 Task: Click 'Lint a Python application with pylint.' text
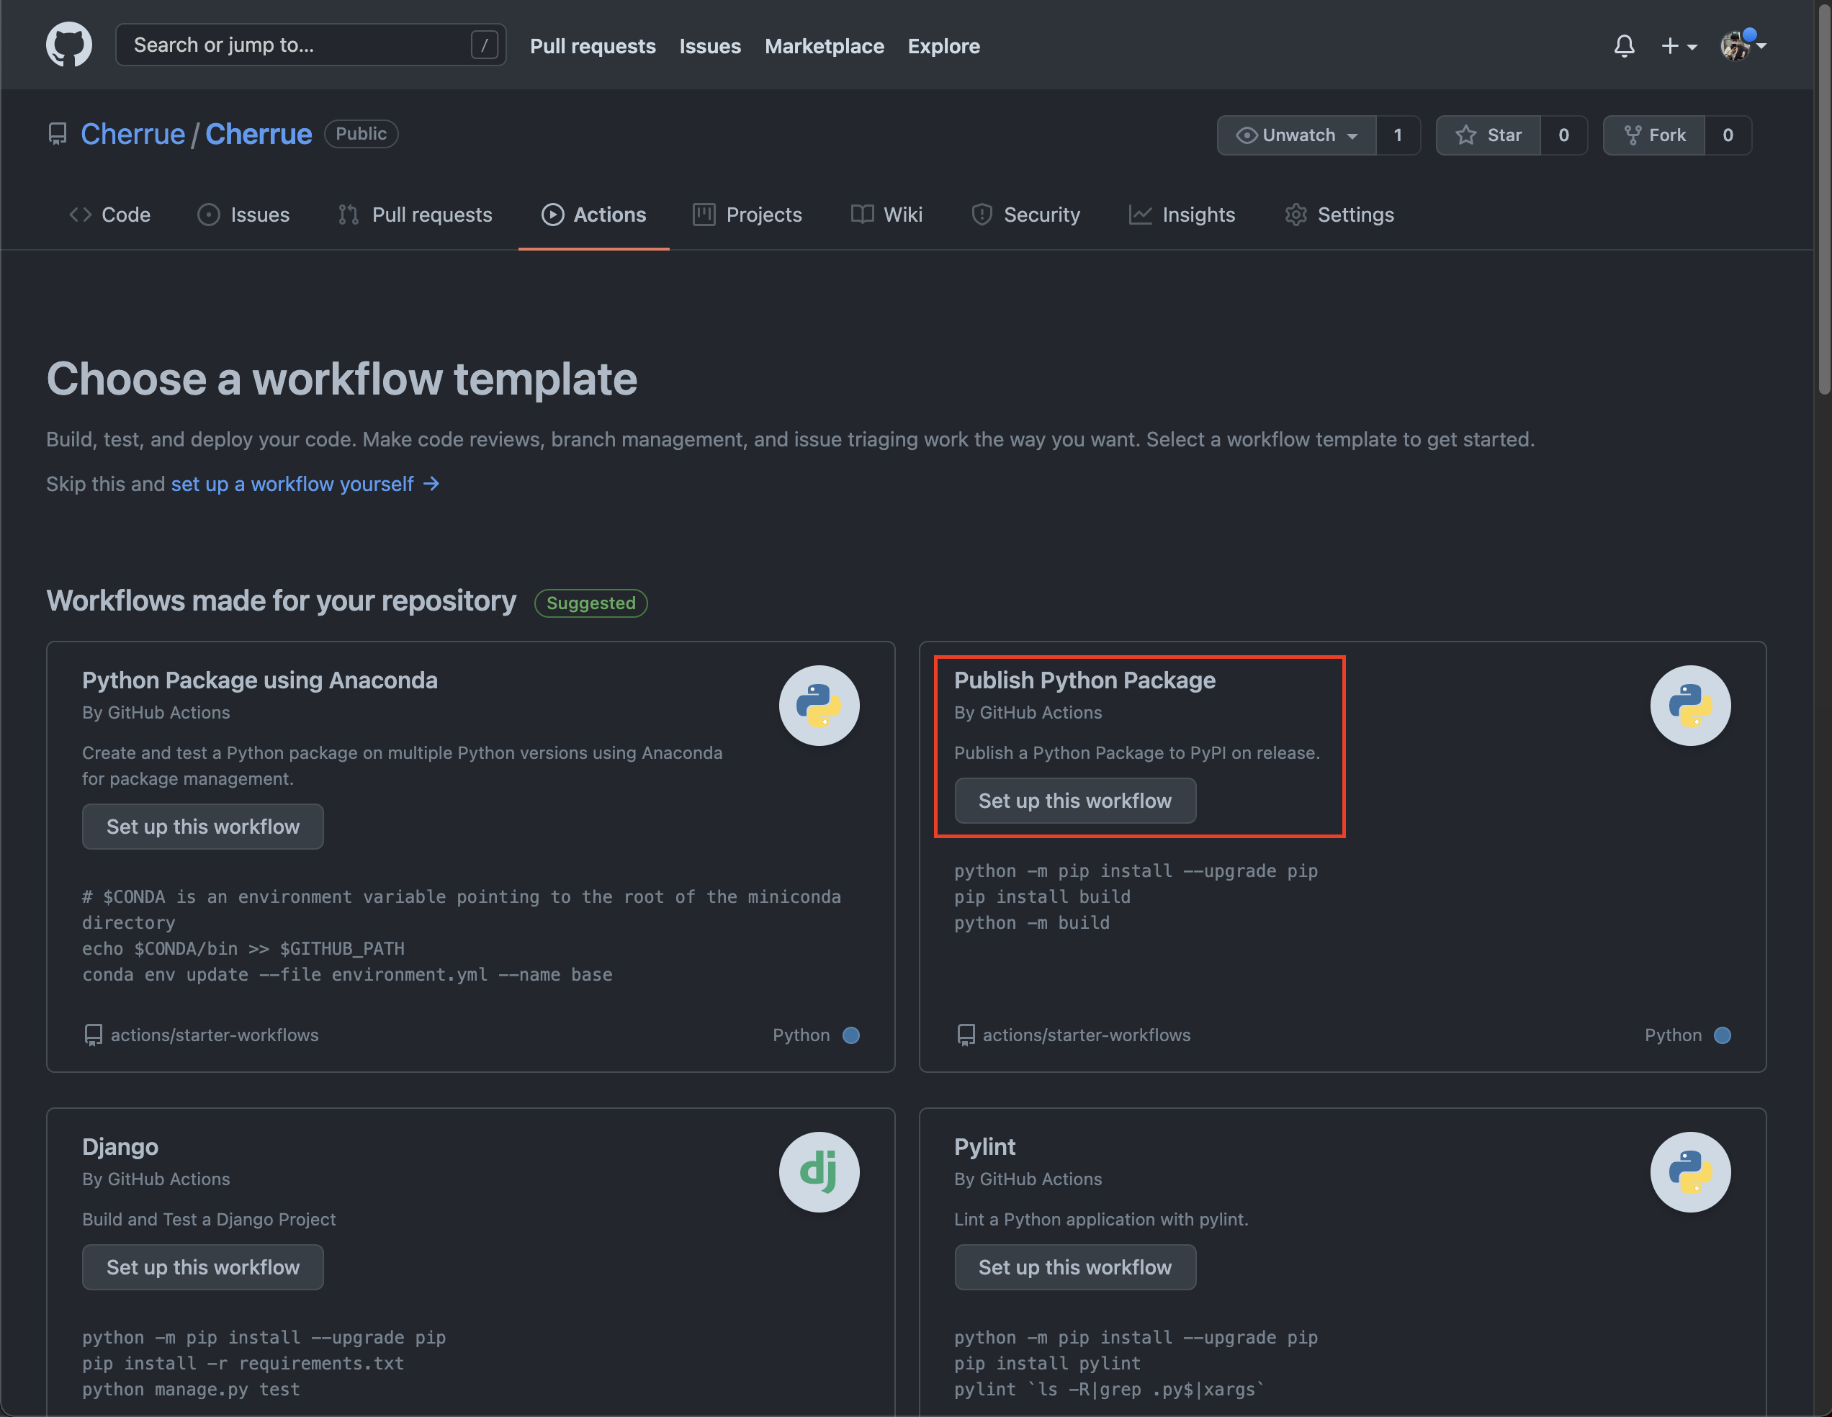[x=1101, y=1219]
